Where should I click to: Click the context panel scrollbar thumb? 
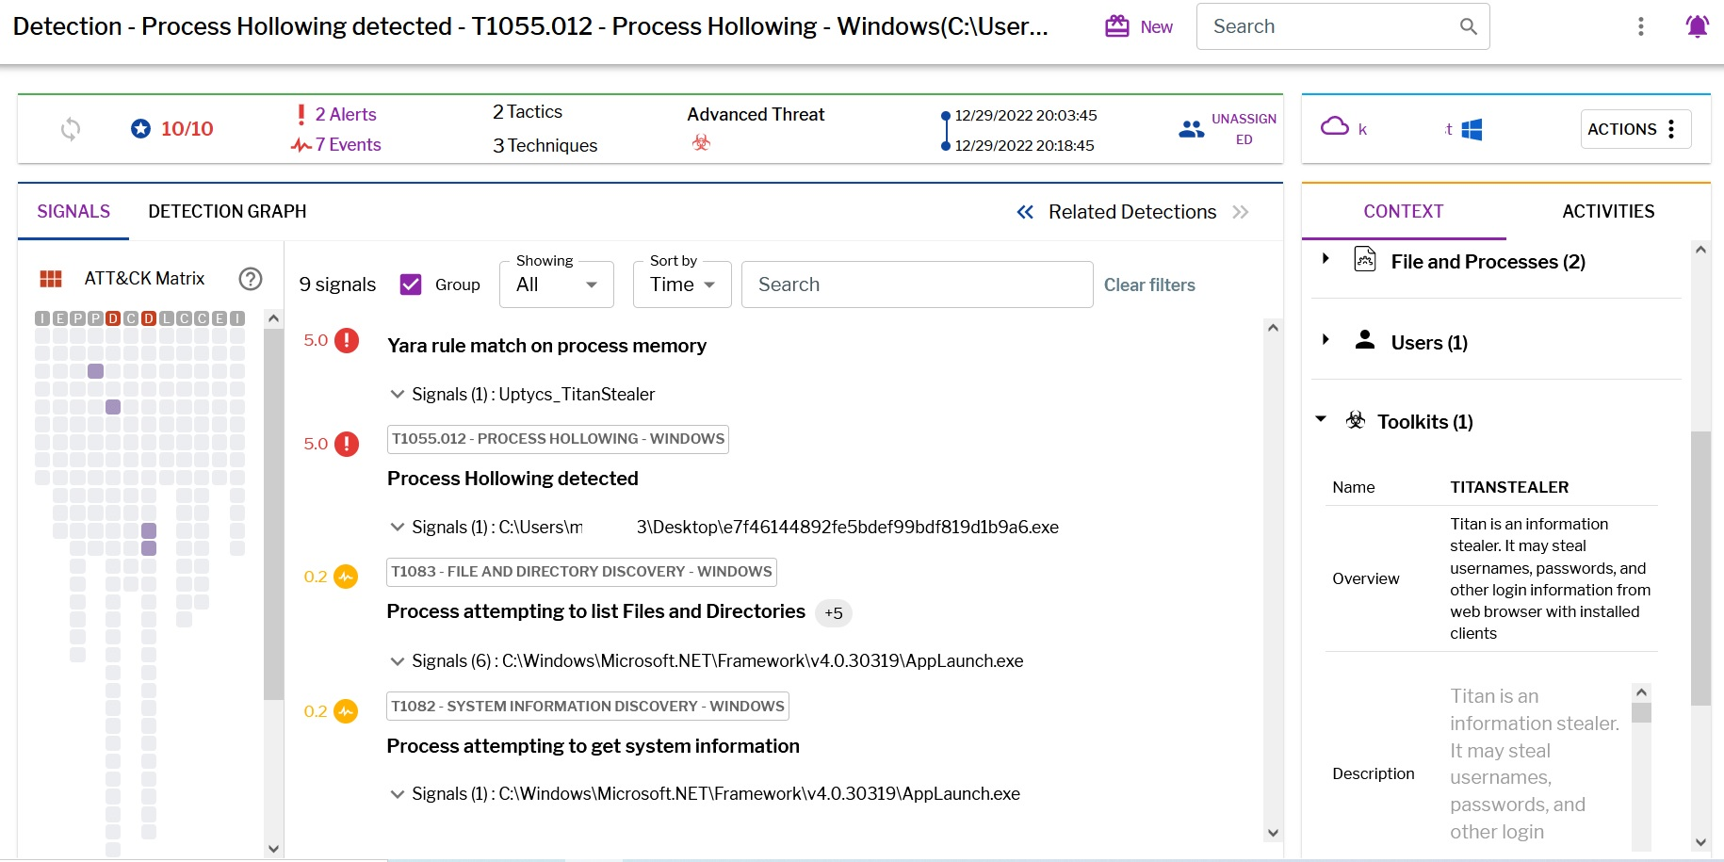click(1700, 569)
